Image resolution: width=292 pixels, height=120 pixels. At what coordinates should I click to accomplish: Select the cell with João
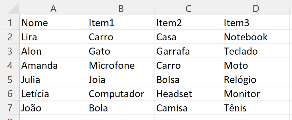coord(53,108)
